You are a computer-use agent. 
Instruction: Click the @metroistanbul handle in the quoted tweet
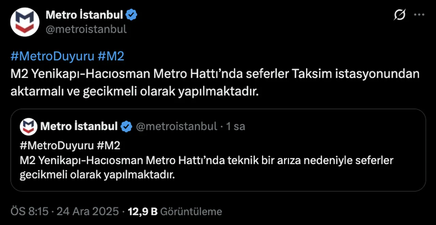pyautogui.click(x=176, y=126)
